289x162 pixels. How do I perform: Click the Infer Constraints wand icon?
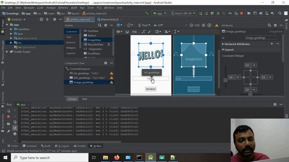pos(149,31)
